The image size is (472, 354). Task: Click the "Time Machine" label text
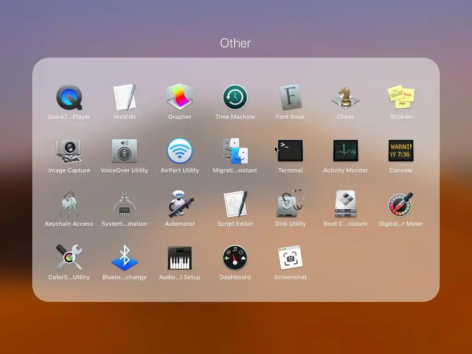[235, 117]
